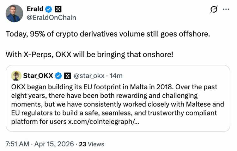This screenshot has height=151, width=237.
Task: Open the 23 Views count
Action: coord(91,144)
